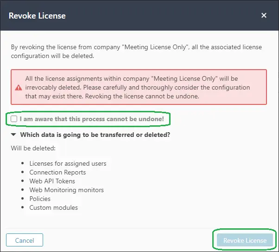Click the 'Revoke License' dialog title
Viewport: 279px width, 252px height.
(37, 16)
